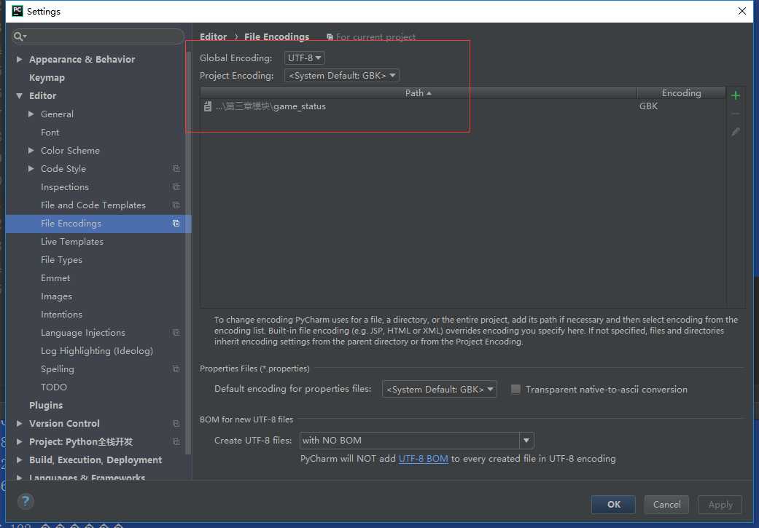Click the Cancel button

666,504
